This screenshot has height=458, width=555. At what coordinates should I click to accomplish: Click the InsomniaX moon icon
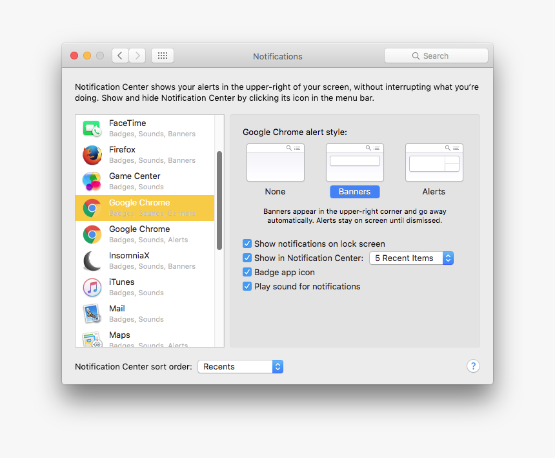92,261
